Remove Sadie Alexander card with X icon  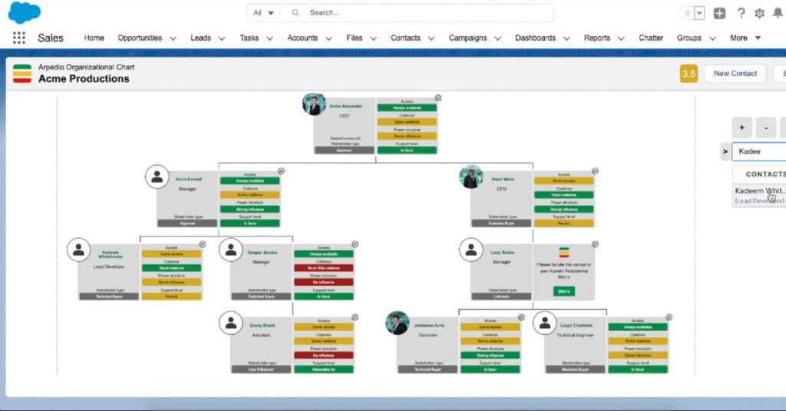tap(438, 98)
